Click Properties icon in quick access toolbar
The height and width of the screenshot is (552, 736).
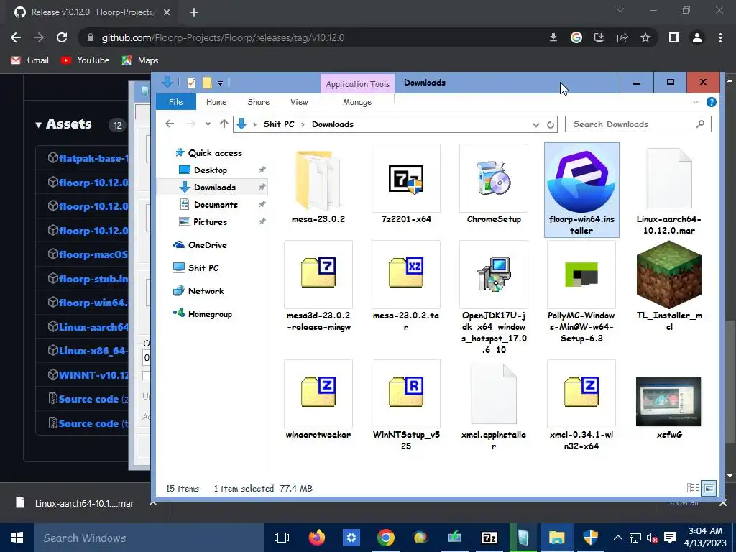[x=191, y=83]
